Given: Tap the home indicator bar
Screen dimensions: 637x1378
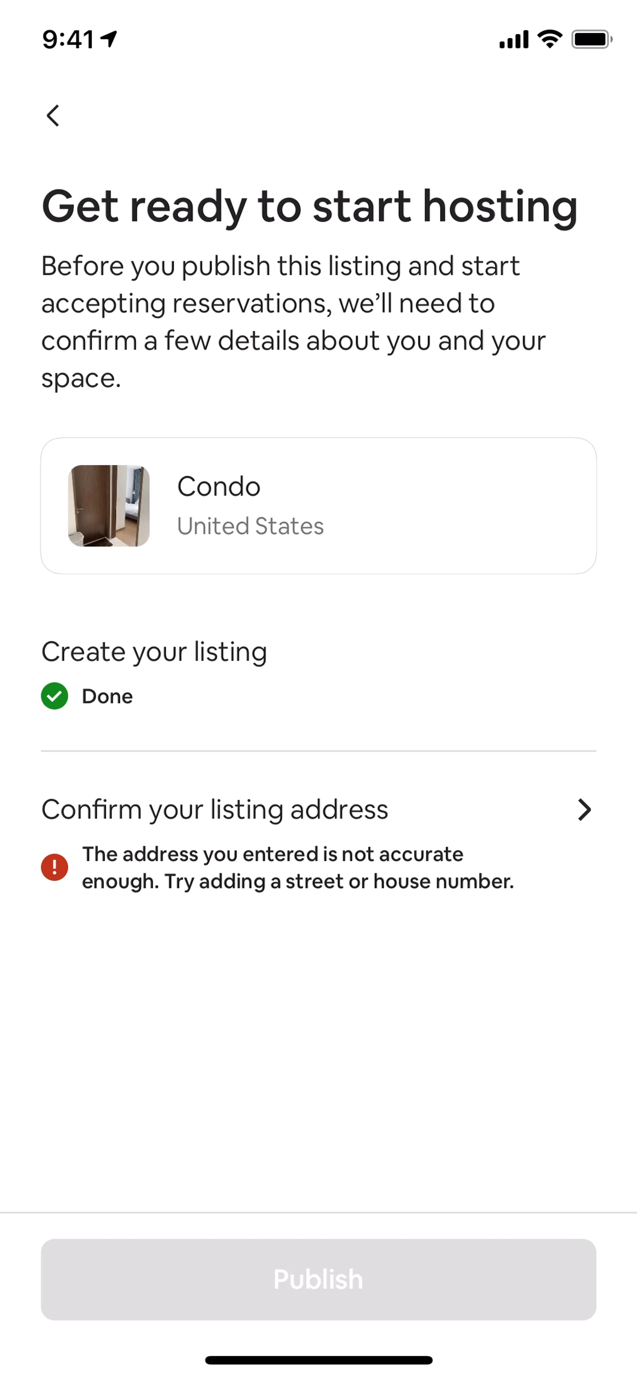Looking at the screenshot, I should coord(318,1360).
